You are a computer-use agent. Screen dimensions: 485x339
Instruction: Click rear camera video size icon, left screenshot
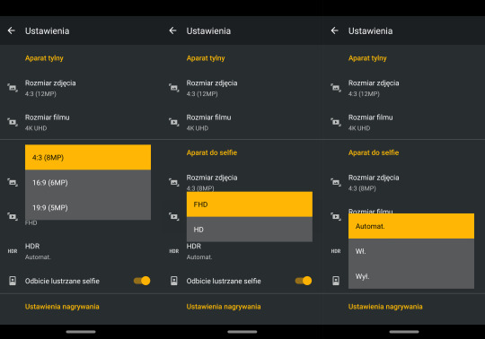pos(13,122)
